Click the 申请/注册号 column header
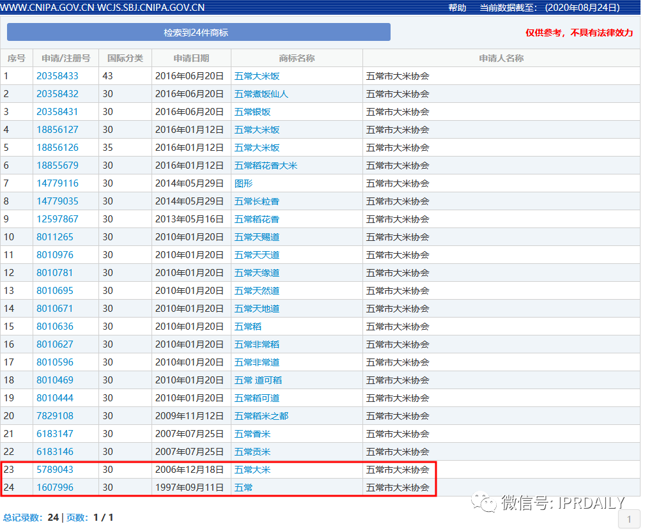645x531 pixels. pos(66,58)
